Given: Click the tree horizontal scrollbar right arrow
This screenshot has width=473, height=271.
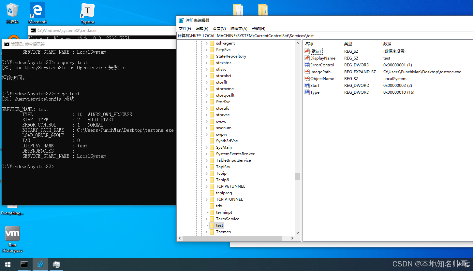Looking at the screenshot, I should (292, 238).
